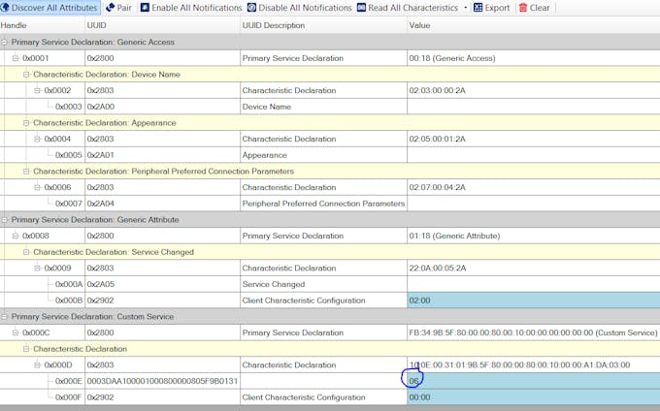
Task: Click value 02:03:00:00:2A
Action: tap(438, 90)
